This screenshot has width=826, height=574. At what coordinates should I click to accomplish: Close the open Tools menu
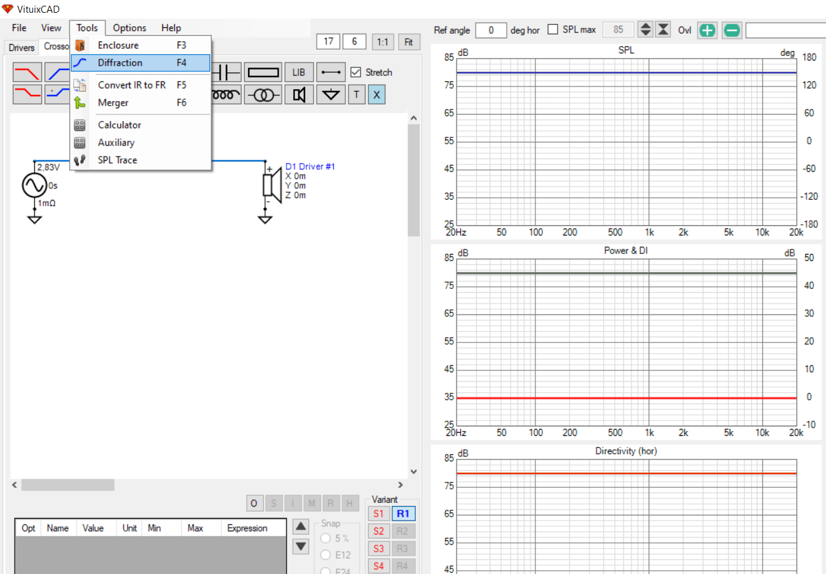pyautogui.click(x=87, y=27)
